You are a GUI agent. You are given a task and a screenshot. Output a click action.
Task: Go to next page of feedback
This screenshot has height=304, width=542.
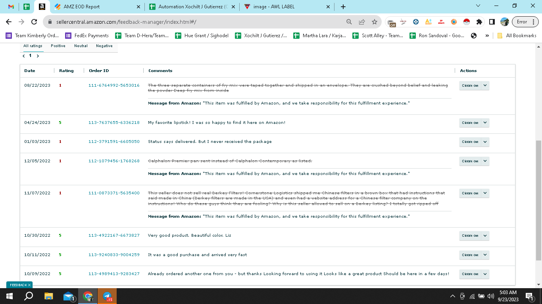pos(38,56)
